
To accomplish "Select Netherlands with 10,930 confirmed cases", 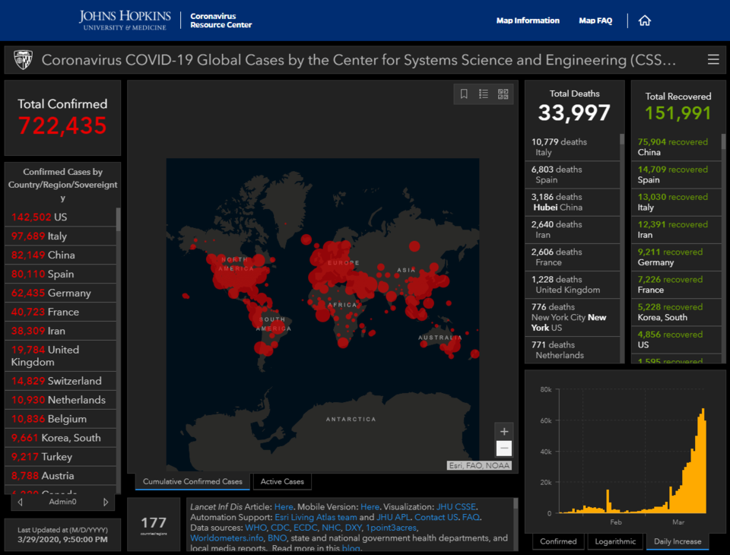I will pyautogui.click(x=61, y=400).
